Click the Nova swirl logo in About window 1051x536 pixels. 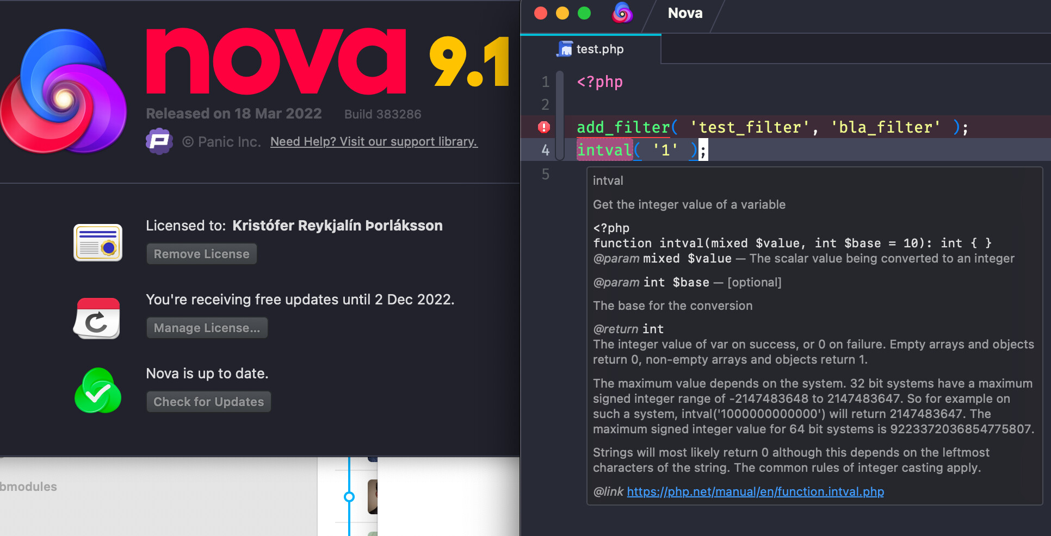click(x=64, y=91)
